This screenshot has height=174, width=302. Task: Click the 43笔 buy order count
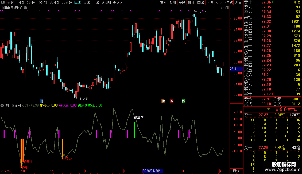coord(296,147)
